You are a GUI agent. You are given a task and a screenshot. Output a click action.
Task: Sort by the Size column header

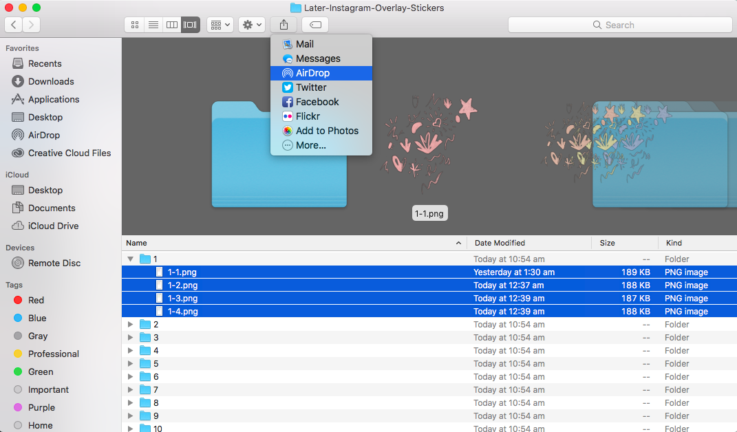pyautogui.click(x=625, y=243)
